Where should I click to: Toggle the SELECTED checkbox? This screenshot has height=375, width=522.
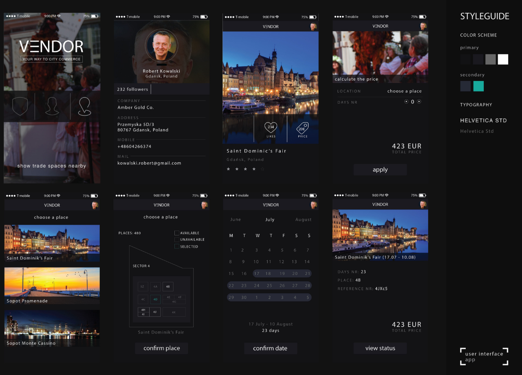[176, 246]
